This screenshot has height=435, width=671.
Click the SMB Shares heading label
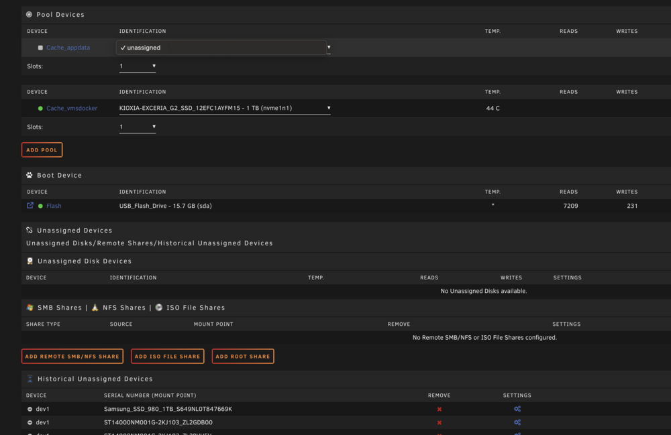60,308
